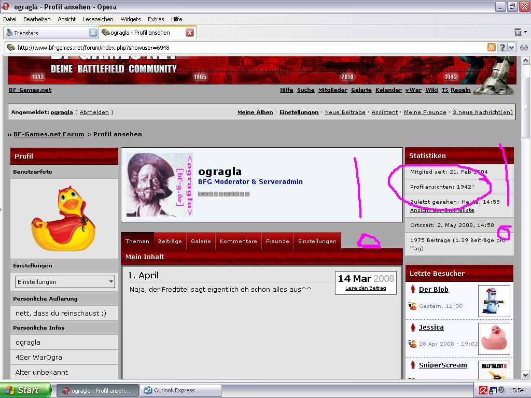Viewport: 531px width, 398px height.
Task: Open the Assistent link
Action: 385,112
